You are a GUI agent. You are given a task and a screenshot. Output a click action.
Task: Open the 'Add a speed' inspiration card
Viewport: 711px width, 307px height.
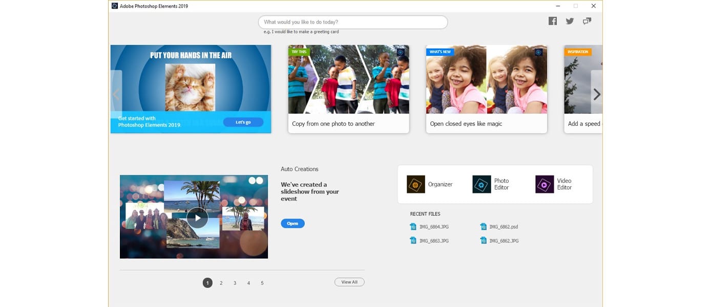coord(583,89)
